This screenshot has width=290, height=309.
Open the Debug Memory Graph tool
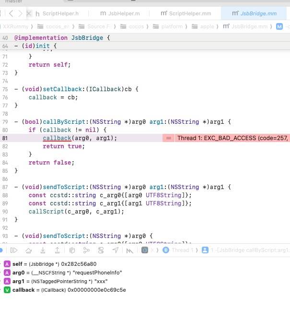pyautogui.click(x=86, y=250)
